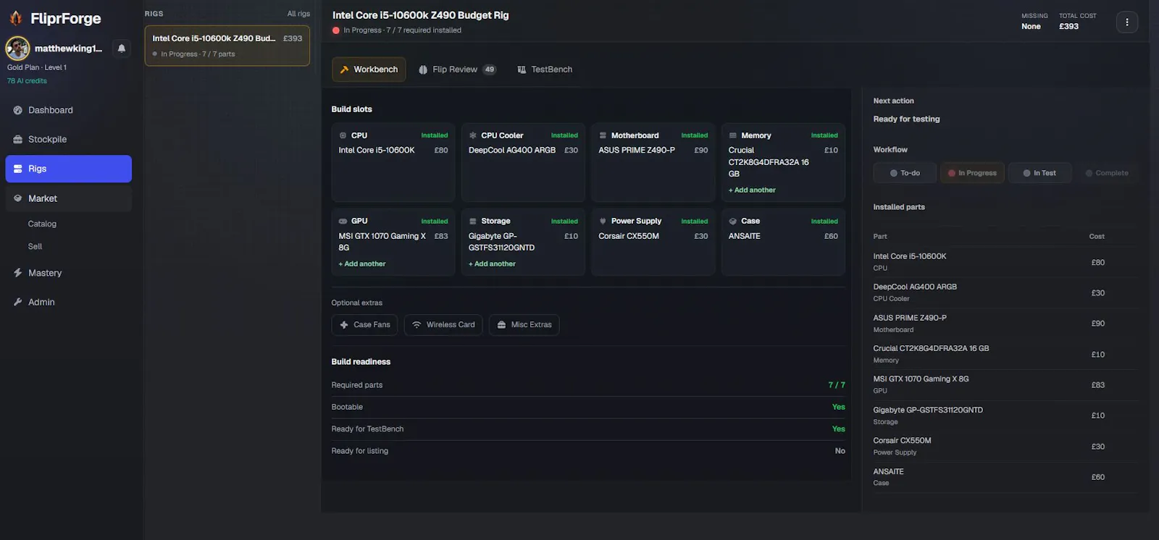
Task: Click the Admin wrench icon
Action: [18, 302]
